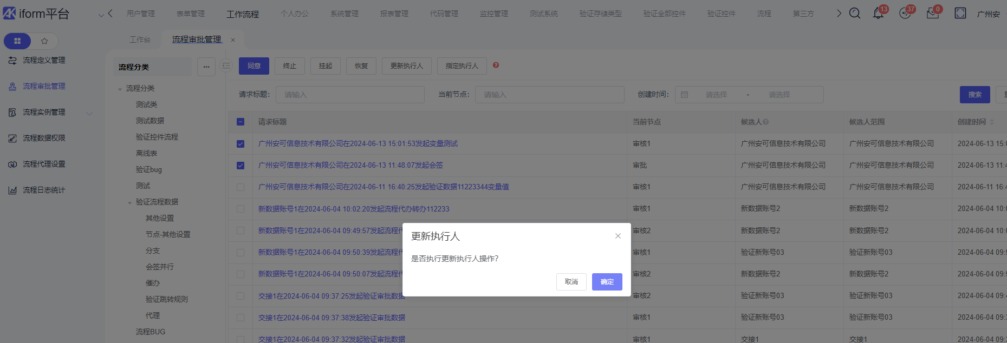Image resolution: width=1007 pixels, height=343 pixels.
Task: Collapse the 验证流程数据 tree node
Action: click(x=129, y=202)
